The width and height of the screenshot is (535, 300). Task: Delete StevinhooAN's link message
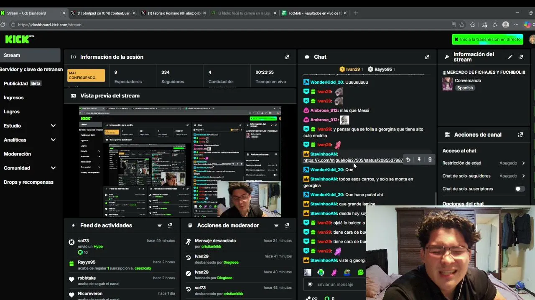point(430,160)
